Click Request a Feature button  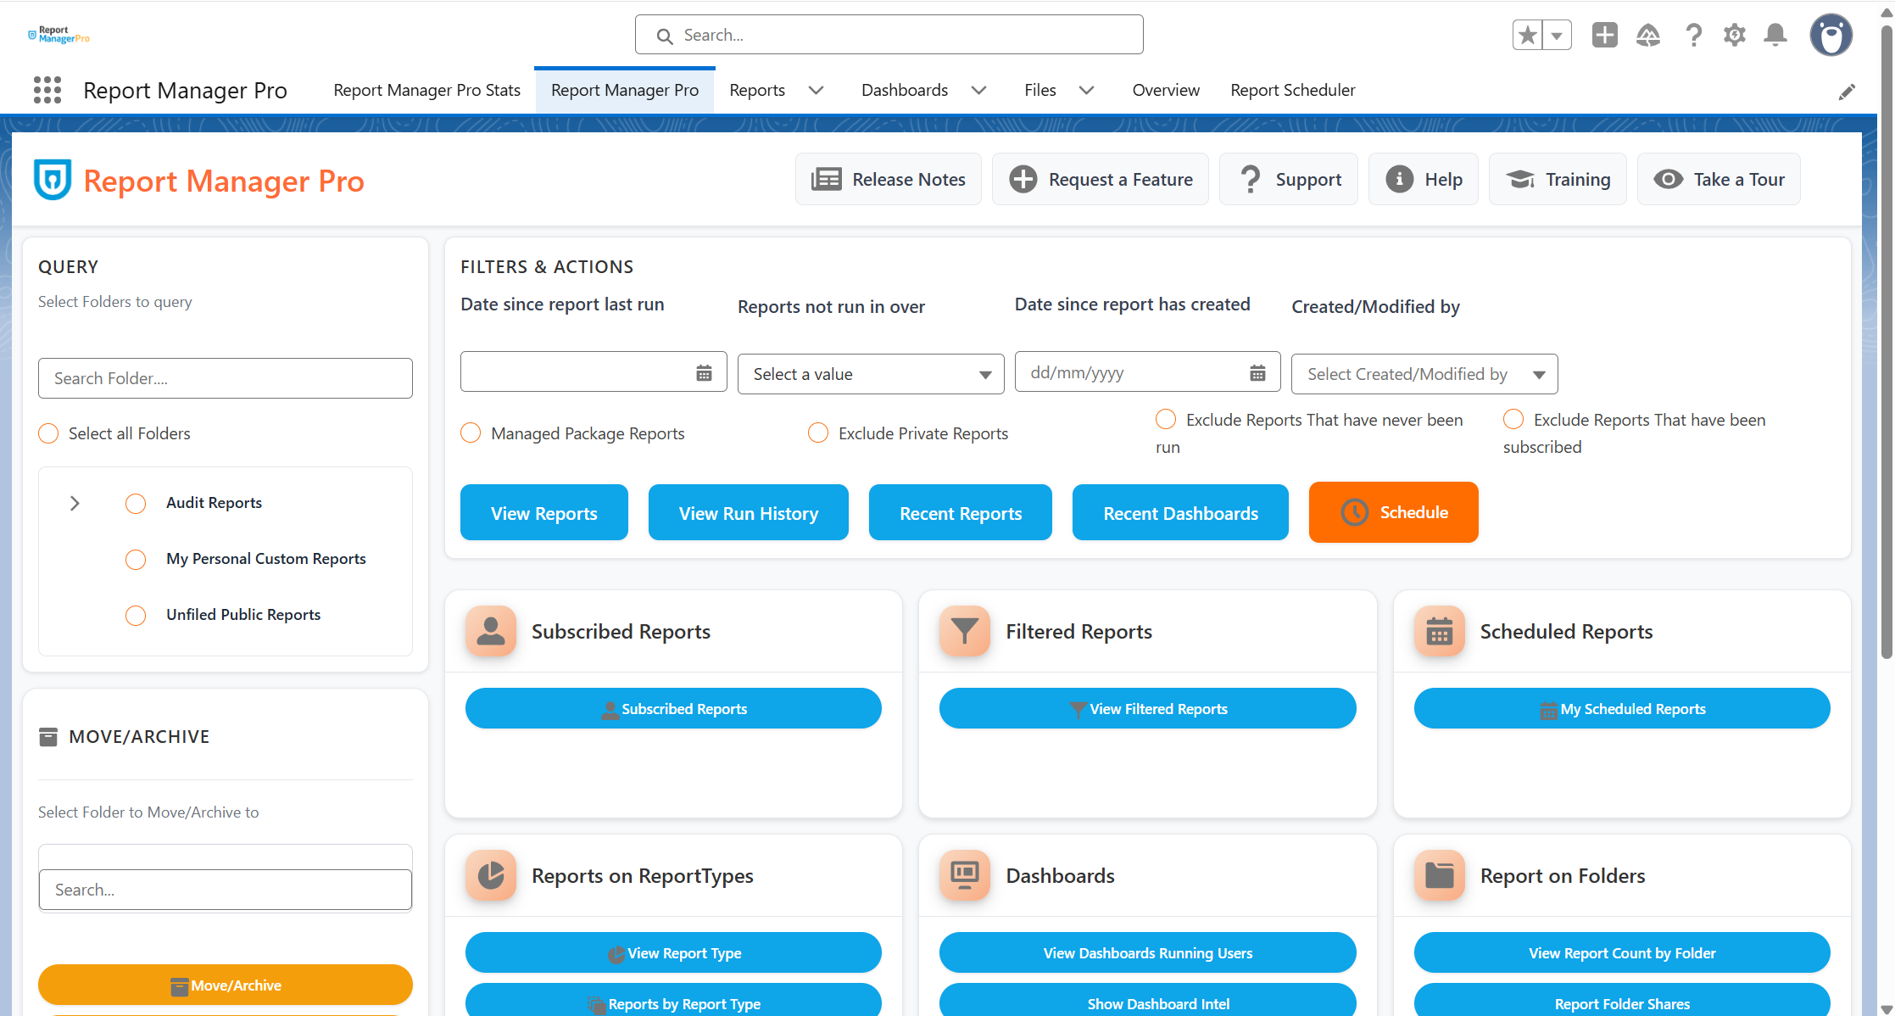(x=1100, y=179)
